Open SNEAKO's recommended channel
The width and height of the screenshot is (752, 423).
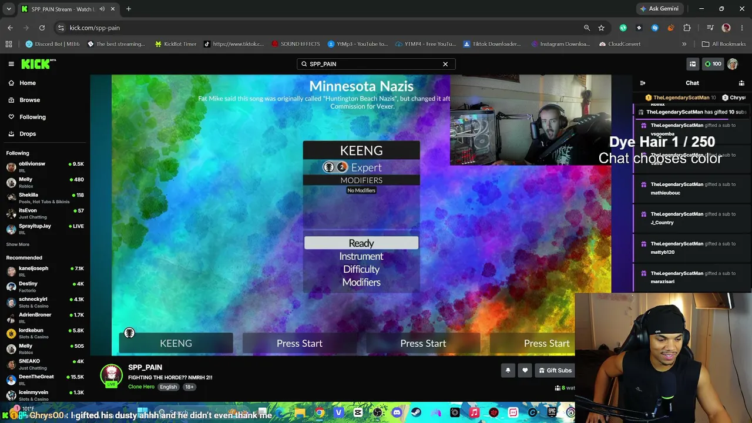(45, 364)
